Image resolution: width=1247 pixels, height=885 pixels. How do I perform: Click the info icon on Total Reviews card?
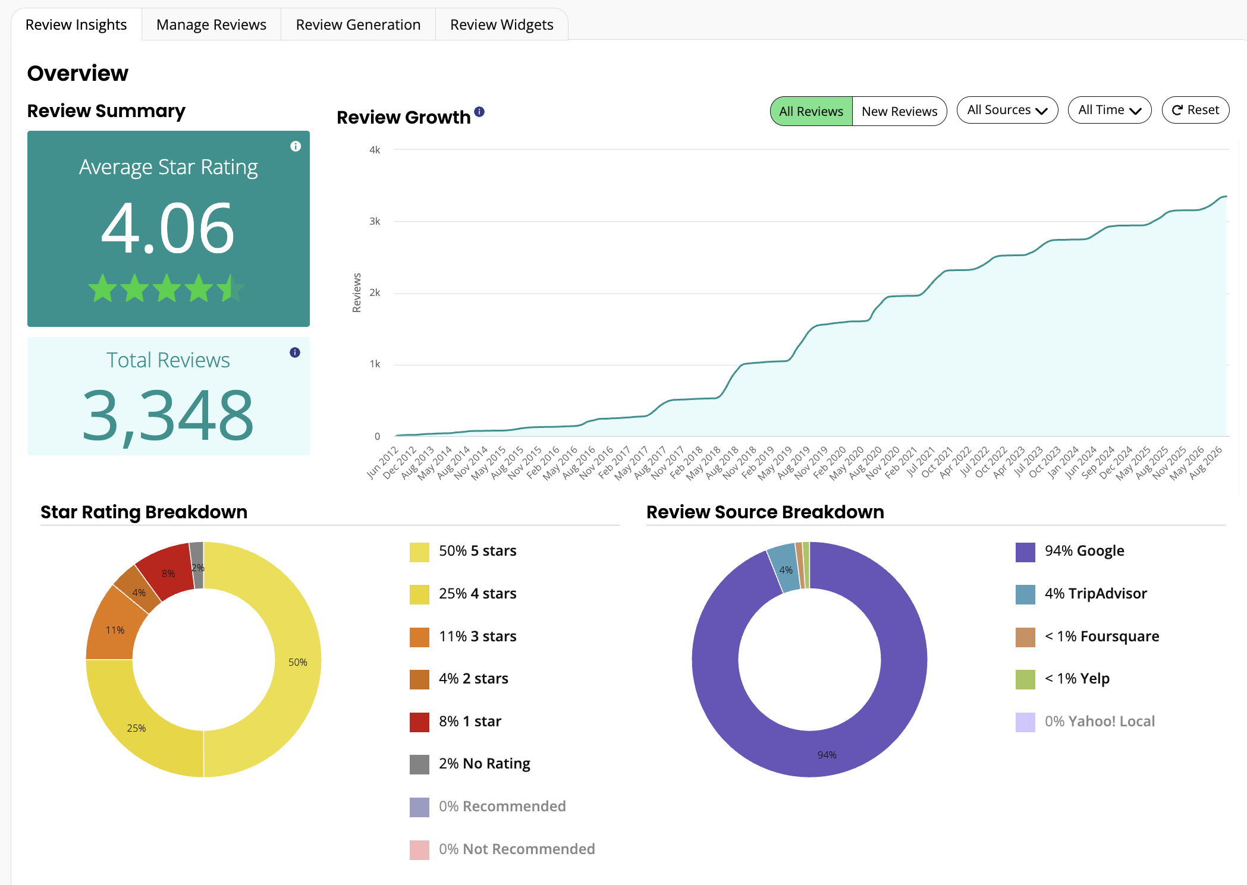click(295, 352)
